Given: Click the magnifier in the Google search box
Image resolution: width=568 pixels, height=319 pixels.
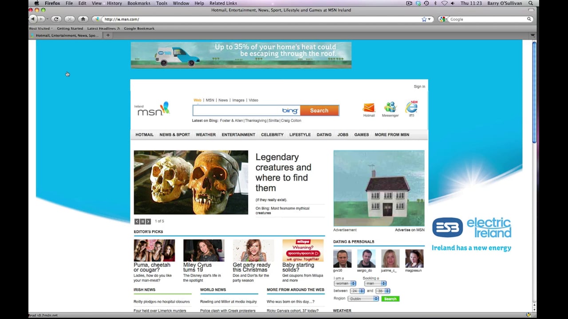Looking at the screenshot, I should (x=529, y=19).
